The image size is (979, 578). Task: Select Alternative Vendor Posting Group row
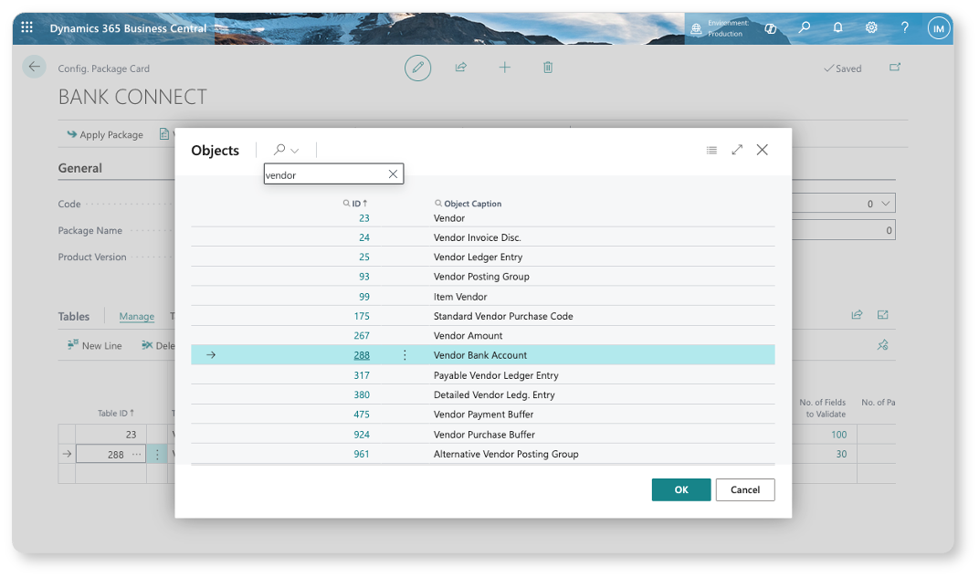coord(482,454)
